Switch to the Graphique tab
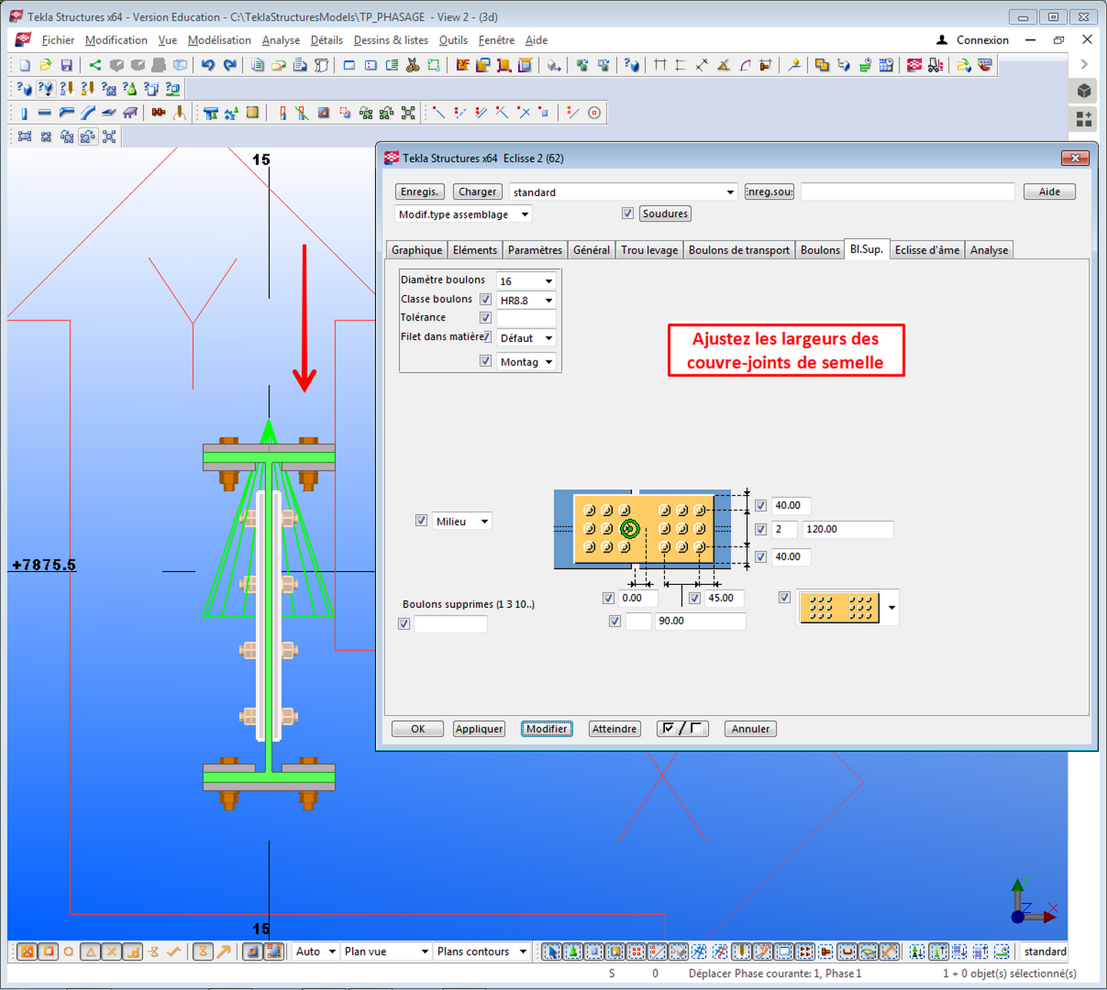Screen dimensions: 1107x990 click(x=417, y=250)
